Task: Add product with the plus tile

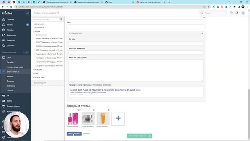Action: click(118, 119)
